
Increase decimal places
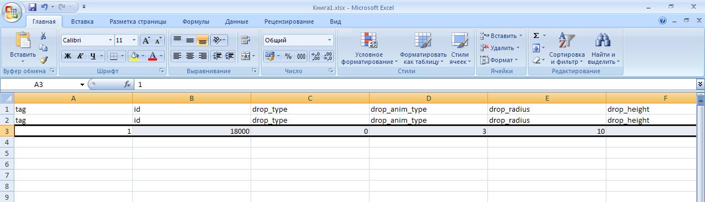point(316,56)
